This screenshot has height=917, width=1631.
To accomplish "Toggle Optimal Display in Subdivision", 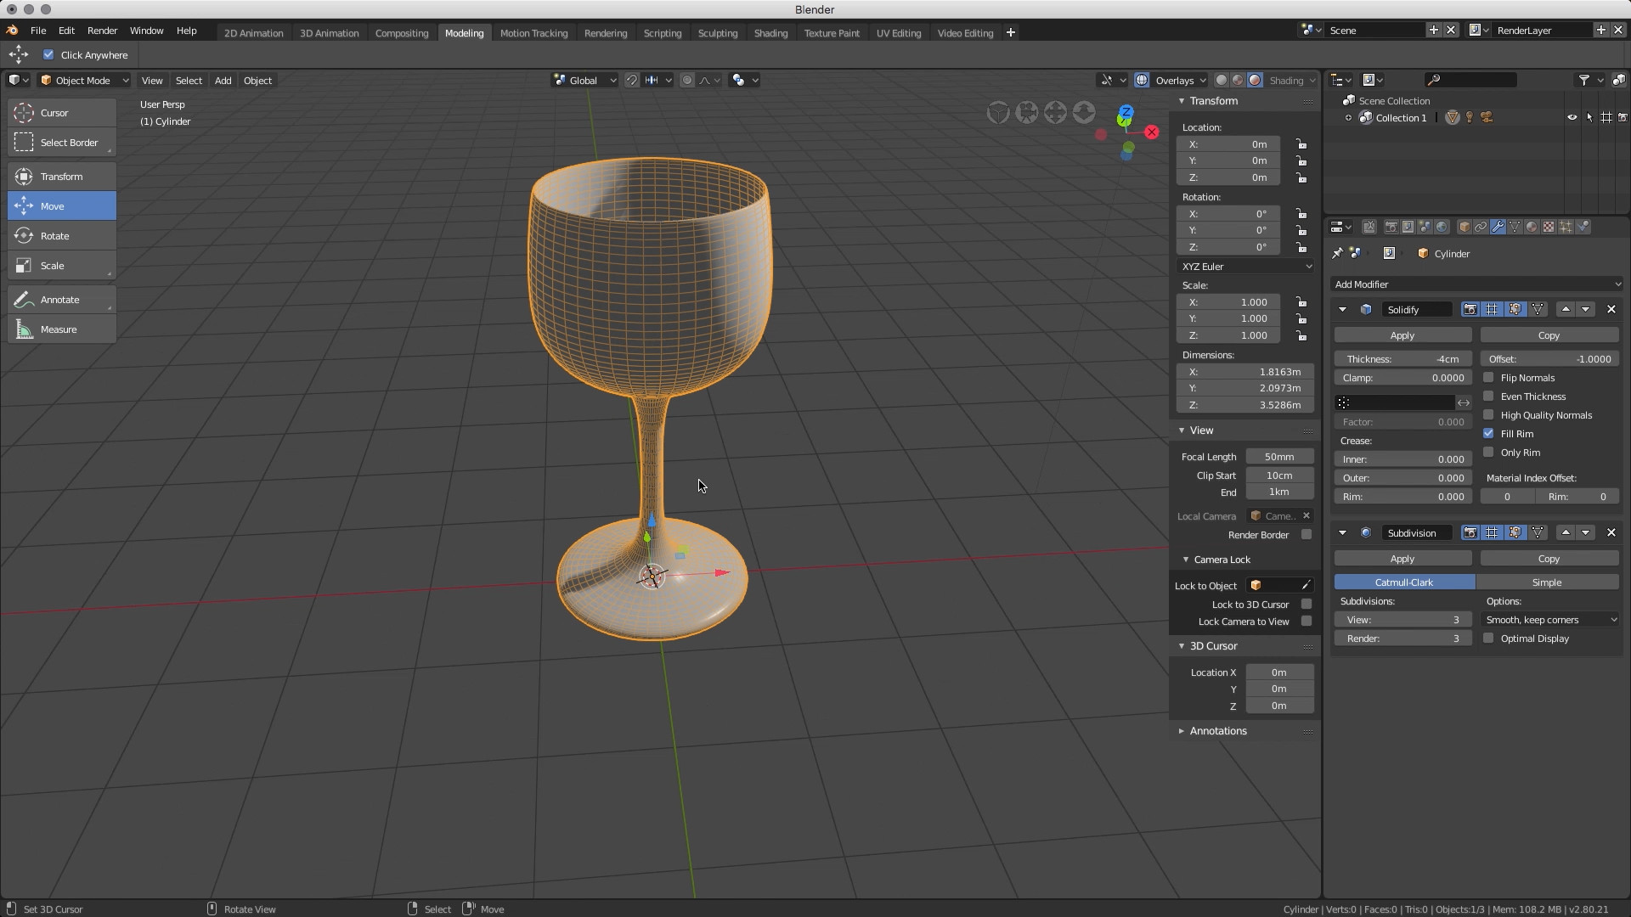I will pyautogui.click(x=1490, y=639).
